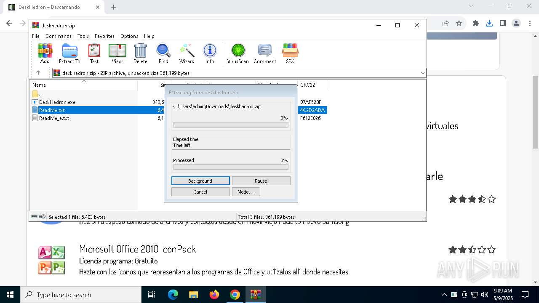Click the Windows taskbar search box

(81, 295)
